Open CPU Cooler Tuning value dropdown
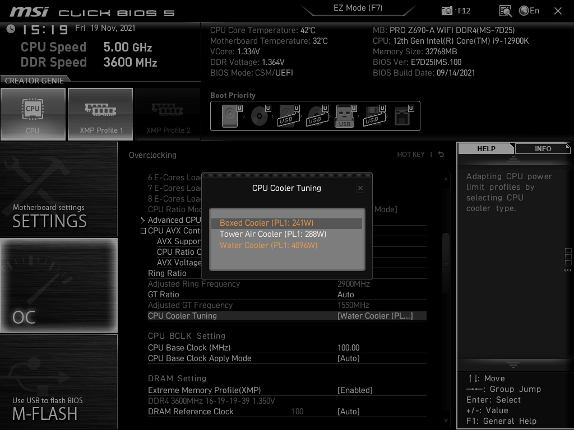Viewport: 574px width, 430px height. (375, 316)
